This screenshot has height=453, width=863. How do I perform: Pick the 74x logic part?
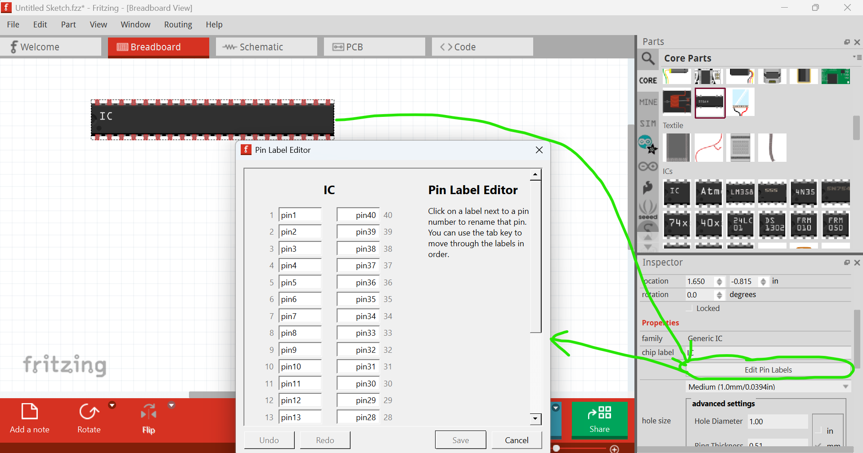[676, 224]
